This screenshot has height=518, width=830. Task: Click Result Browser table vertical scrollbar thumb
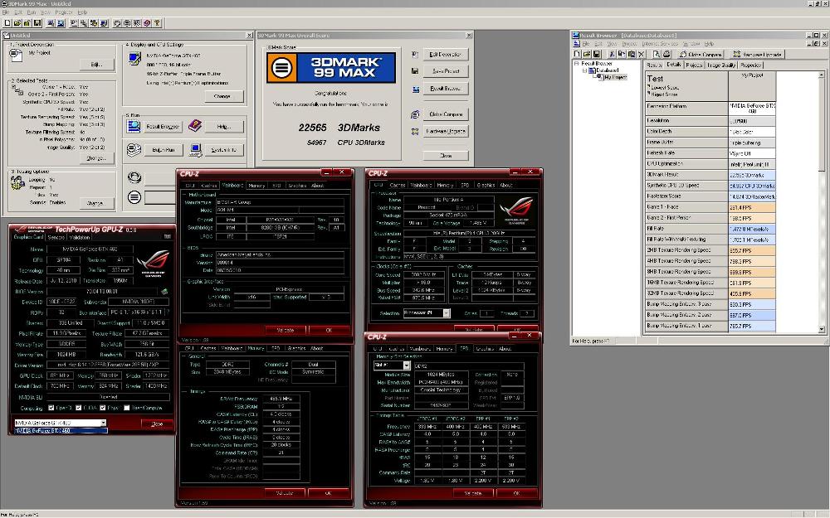(822, 125)
